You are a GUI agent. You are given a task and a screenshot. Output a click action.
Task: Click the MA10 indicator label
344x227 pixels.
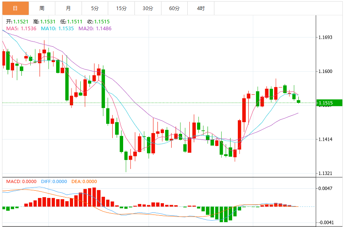(57, 29)
